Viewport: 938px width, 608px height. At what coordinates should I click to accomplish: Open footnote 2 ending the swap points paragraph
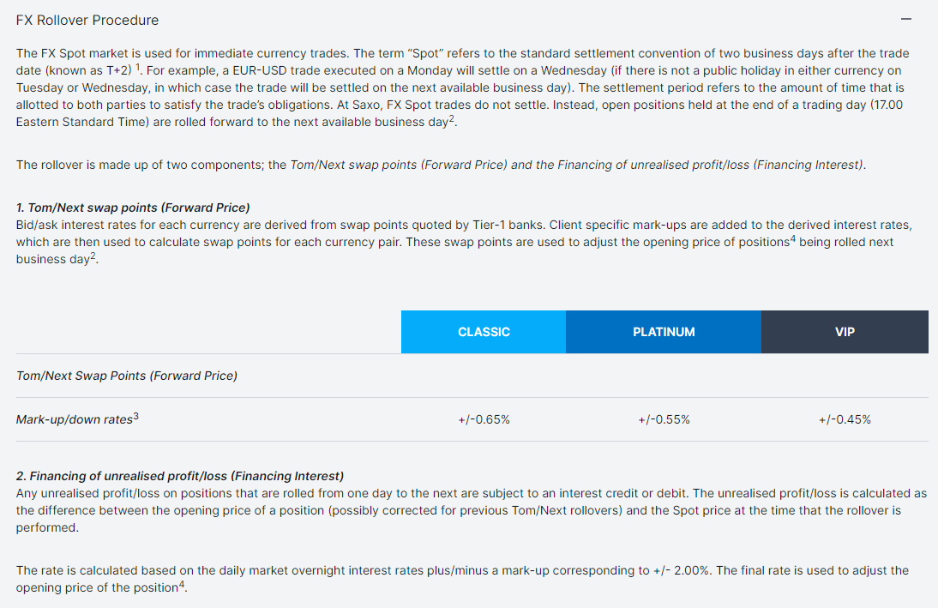coord(93,256)
